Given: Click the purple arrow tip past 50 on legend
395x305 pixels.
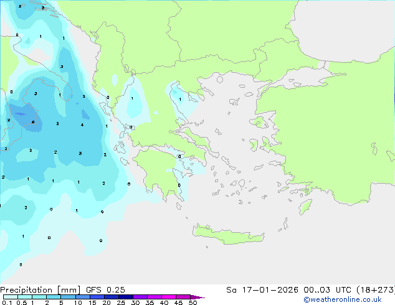Looking at the screenshot, I should (197, 298).
